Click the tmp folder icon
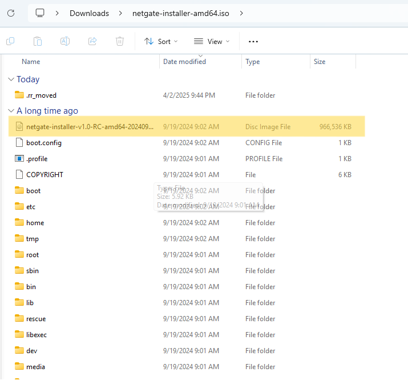Image resolution: width=408 pixels, height=388 pixels. 19,238
